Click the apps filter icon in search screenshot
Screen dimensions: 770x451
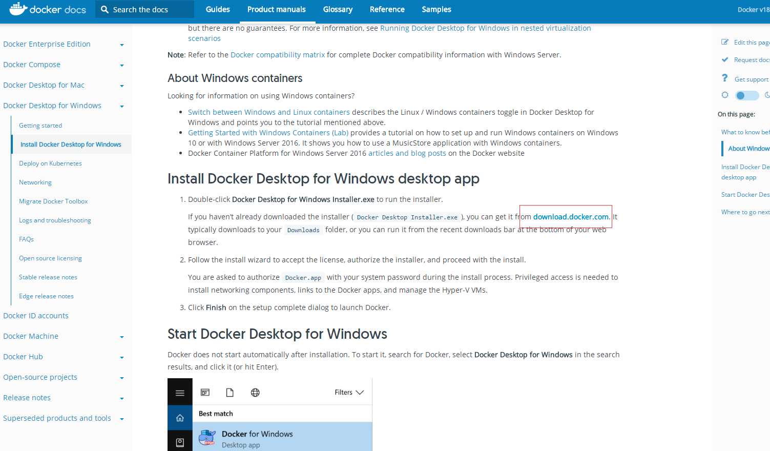(205, 393)
